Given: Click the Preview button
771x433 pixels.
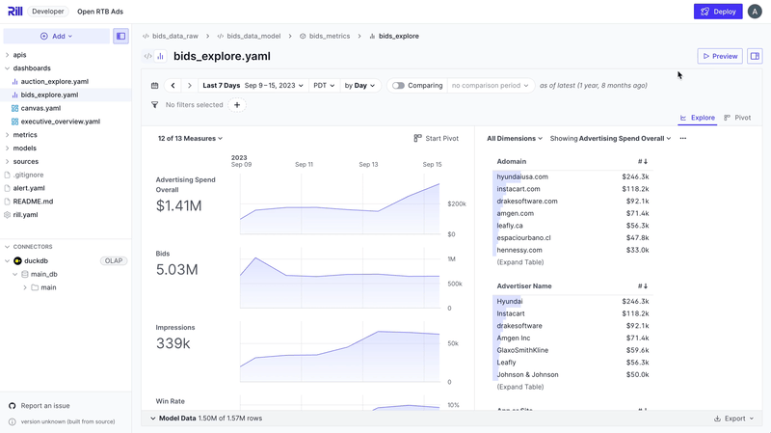Looking at the screenshot, I should click(x=719, y=57).
